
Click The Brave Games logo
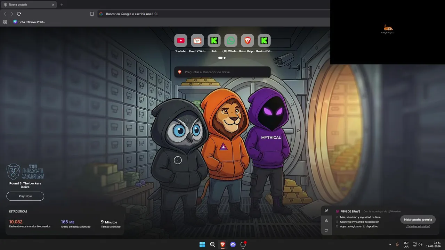click(25, 172)
